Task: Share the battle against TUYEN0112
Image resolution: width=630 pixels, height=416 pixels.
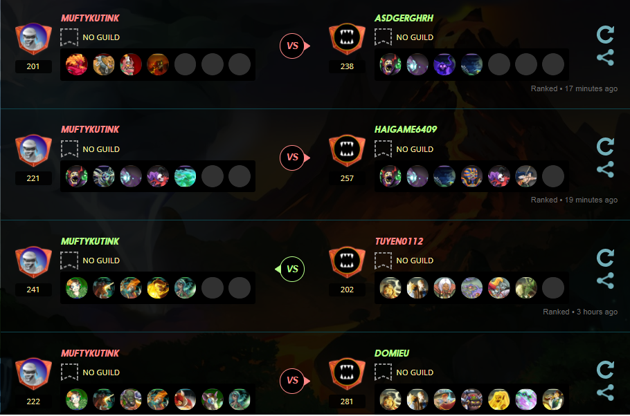Action: [x=605, y=281]
